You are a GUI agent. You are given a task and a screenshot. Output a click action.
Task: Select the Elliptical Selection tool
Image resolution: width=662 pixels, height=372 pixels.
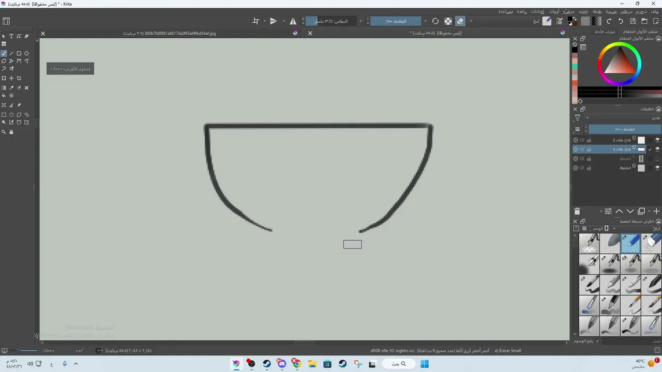[11, 114]
